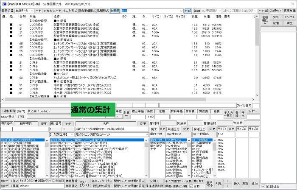Select 見積形式 display mode
Screen dimensions: 297x190
(x=103, y=11)
